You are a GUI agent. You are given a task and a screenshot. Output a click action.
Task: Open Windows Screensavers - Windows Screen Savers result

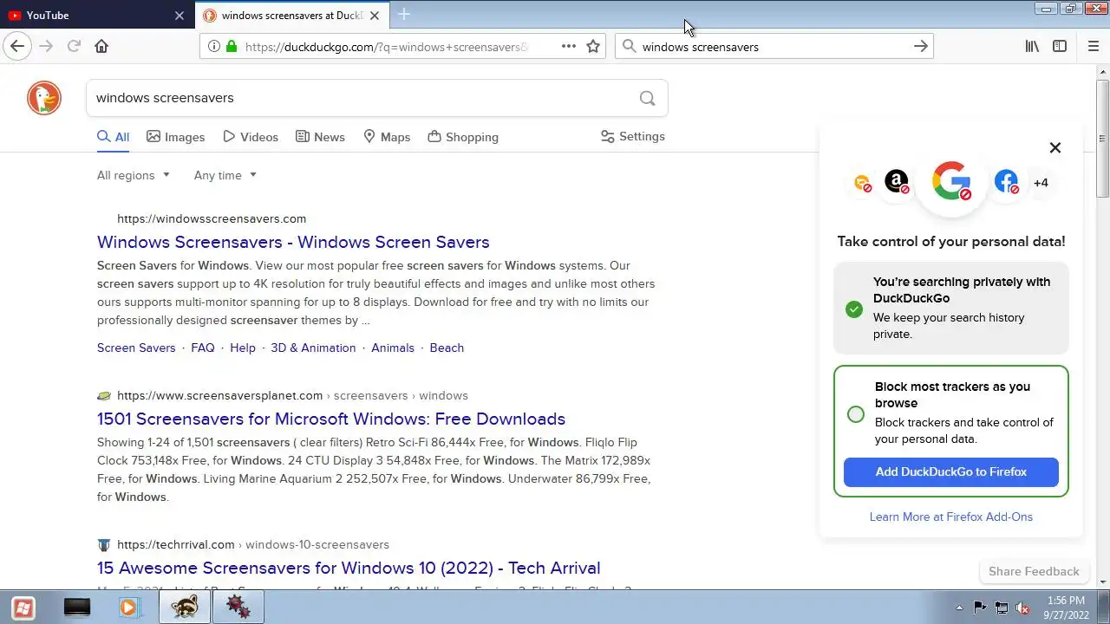tap(293, 242)
